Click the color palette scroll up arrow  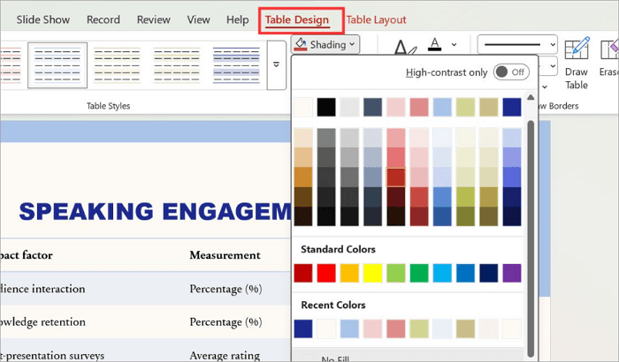coord(531,97)
